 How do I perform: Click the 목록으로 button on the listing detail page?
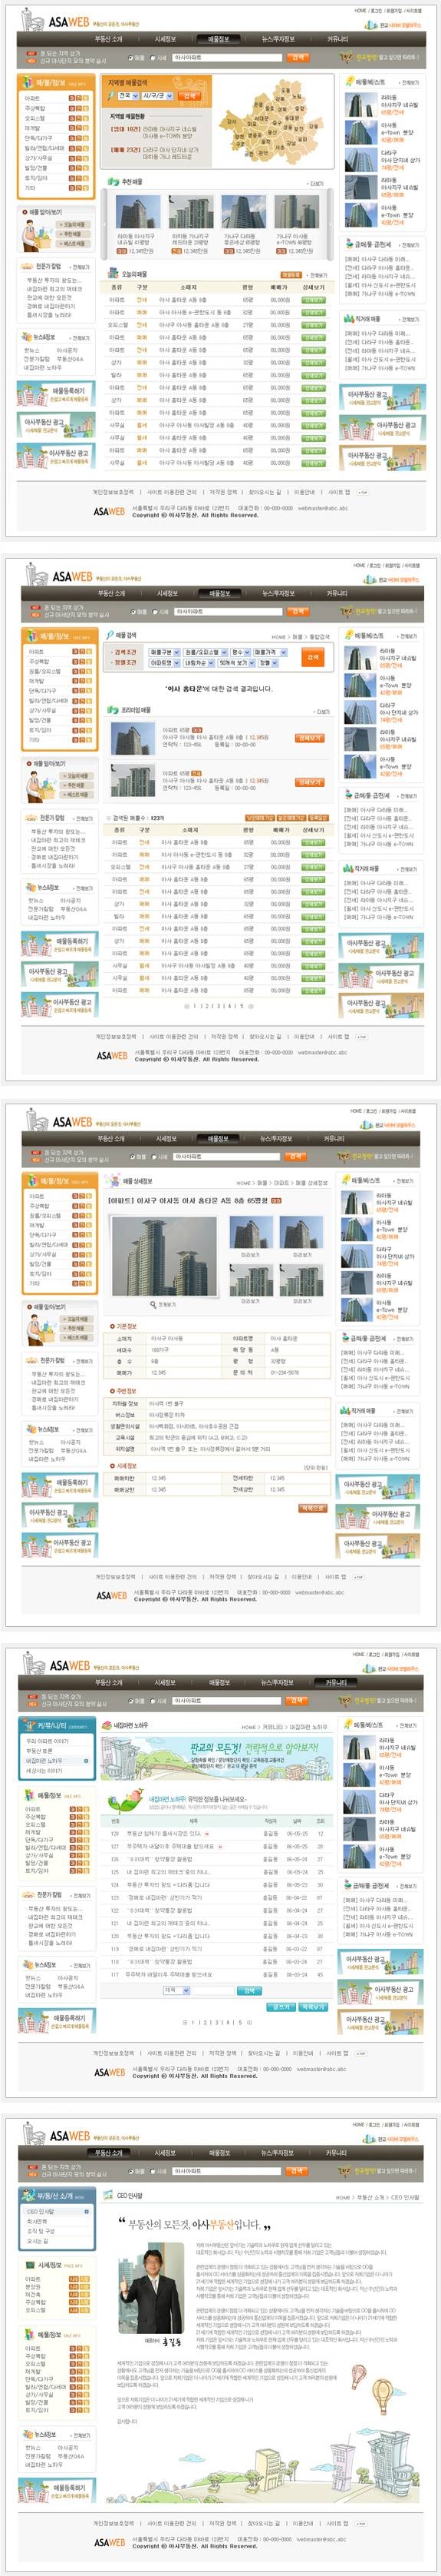(x=312, y=1509)
